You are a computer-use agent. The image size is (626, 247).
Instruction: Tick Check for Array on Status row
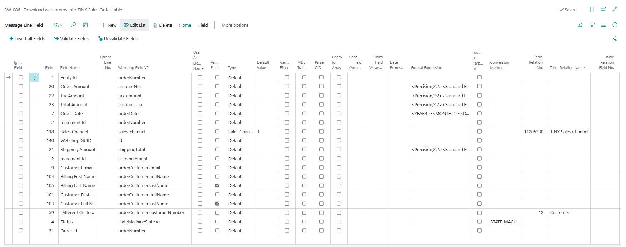click(339, 222)
